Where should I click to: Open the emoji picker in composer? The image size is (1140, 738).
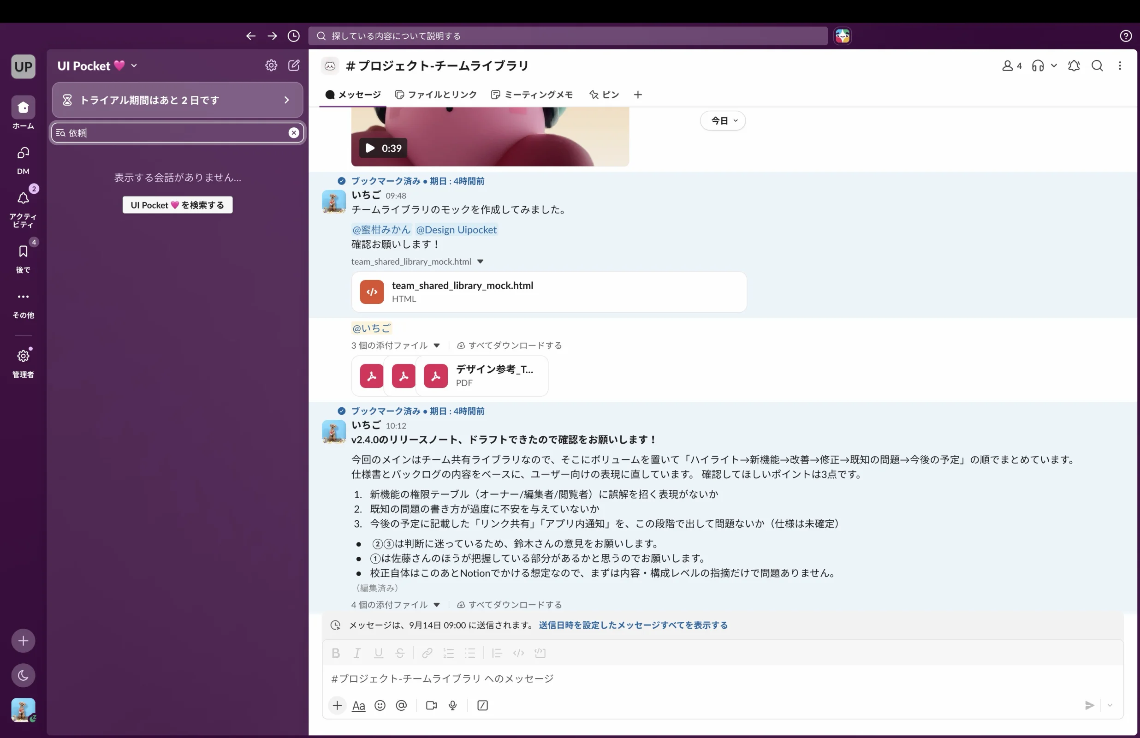pyautogui.click(x=380, y=705)
